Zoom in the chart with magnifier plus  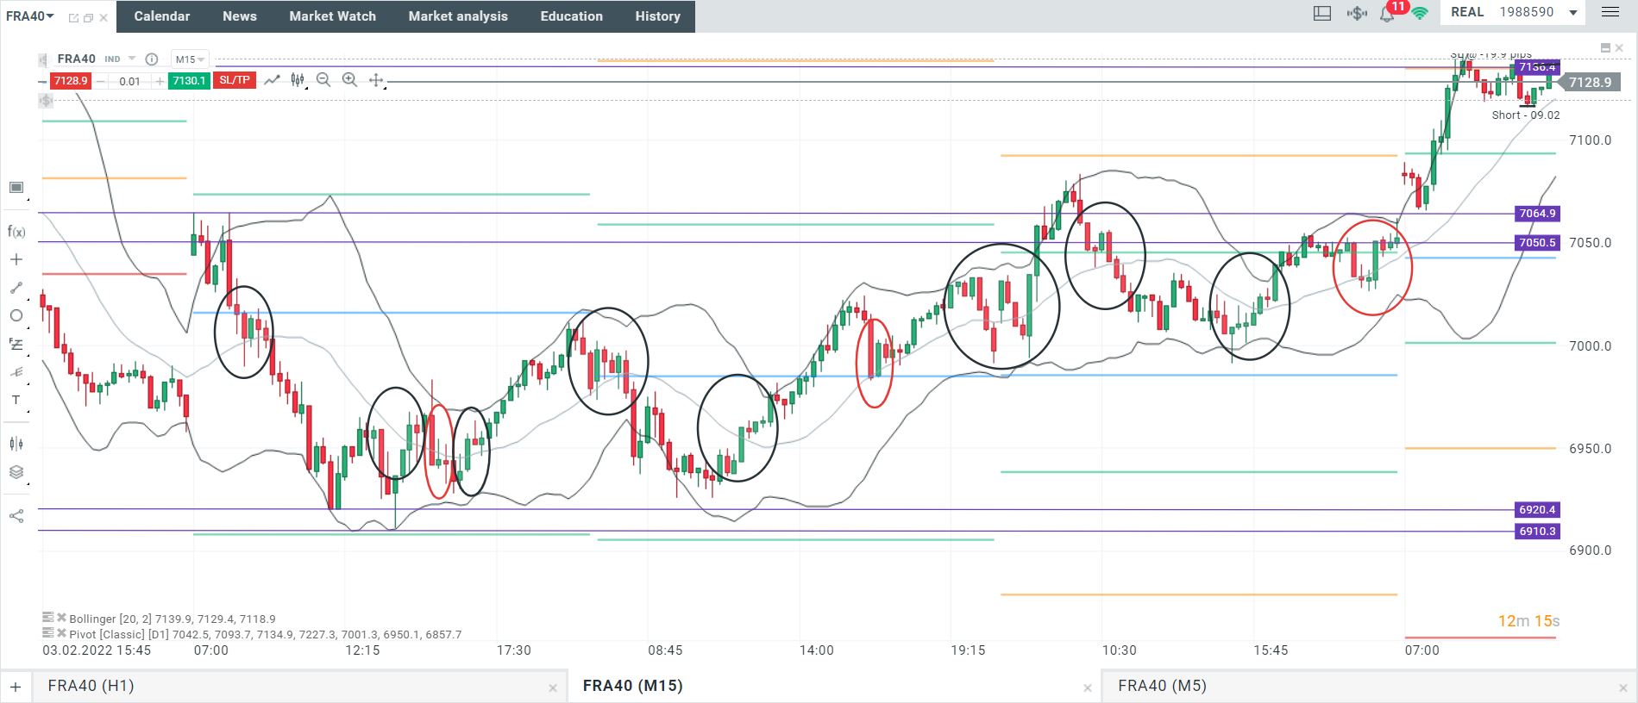pos(349,80)
